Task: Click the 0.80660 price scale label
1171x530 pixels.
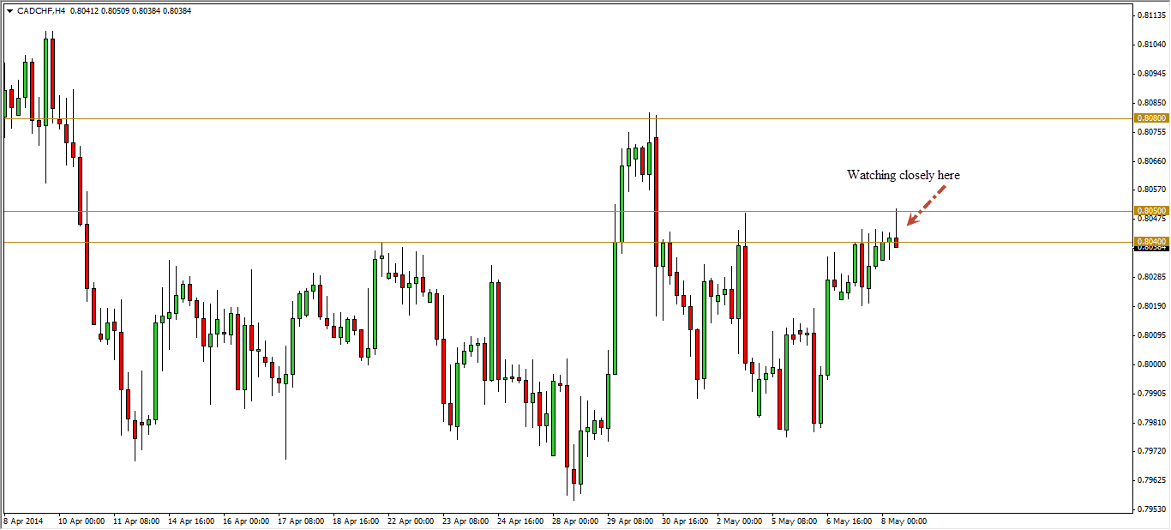Action: click(1152, 161)
